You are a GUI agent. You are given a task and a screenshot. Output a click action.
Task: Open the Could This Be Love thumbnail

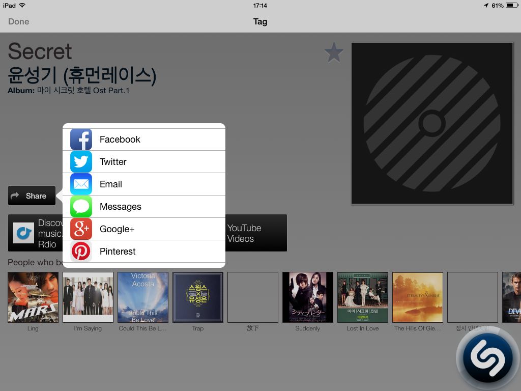tap(143, 297)
